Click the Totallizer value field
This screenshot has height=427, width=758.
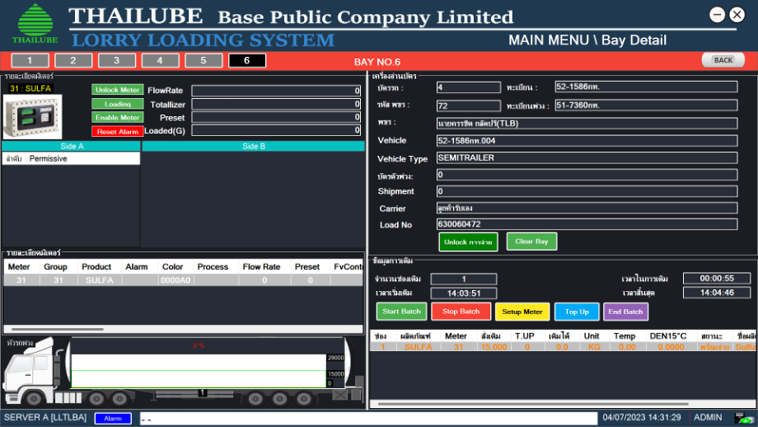point(276,104)
